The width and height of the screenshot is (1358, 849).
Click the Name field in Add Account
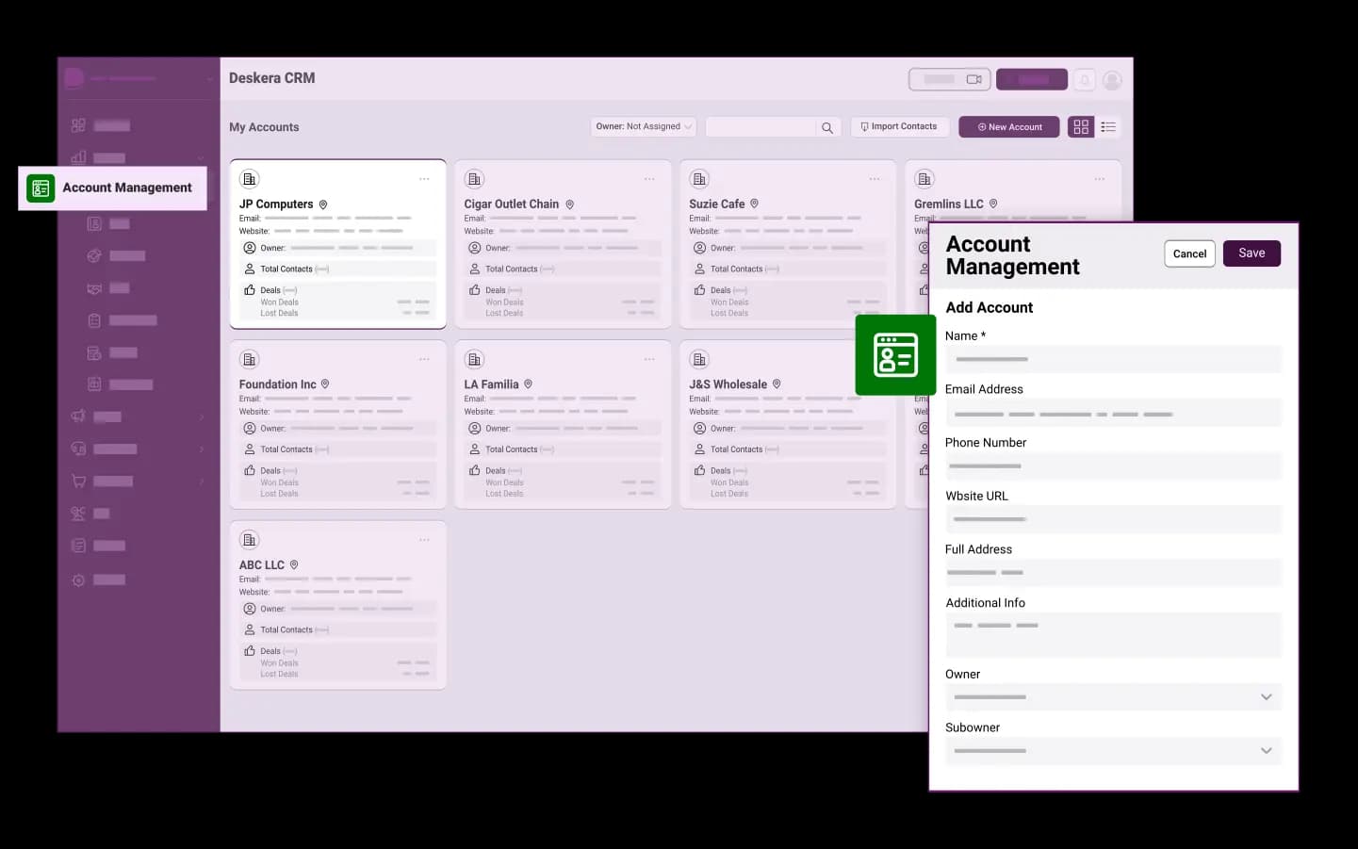point(1114,359)
